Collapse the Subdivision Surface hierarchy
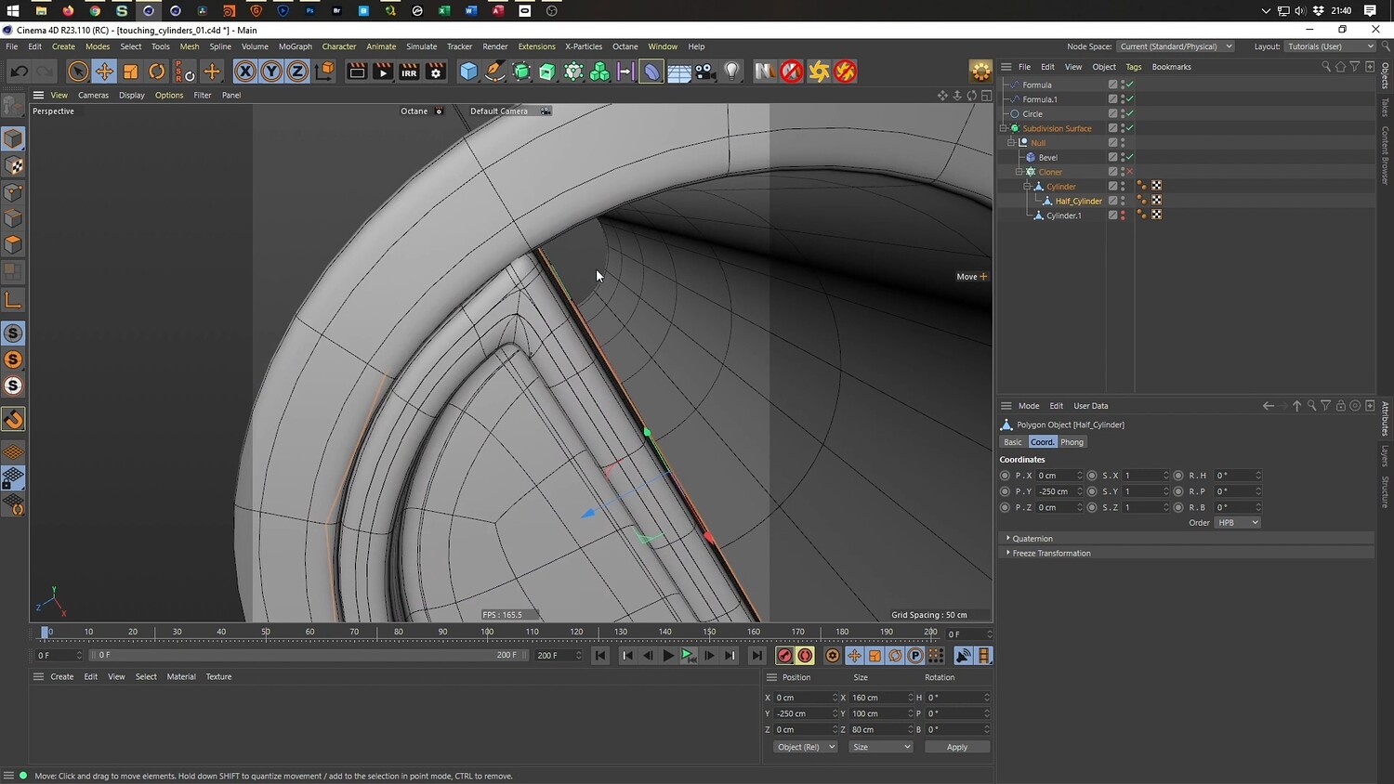 (x=1004, y=128)
